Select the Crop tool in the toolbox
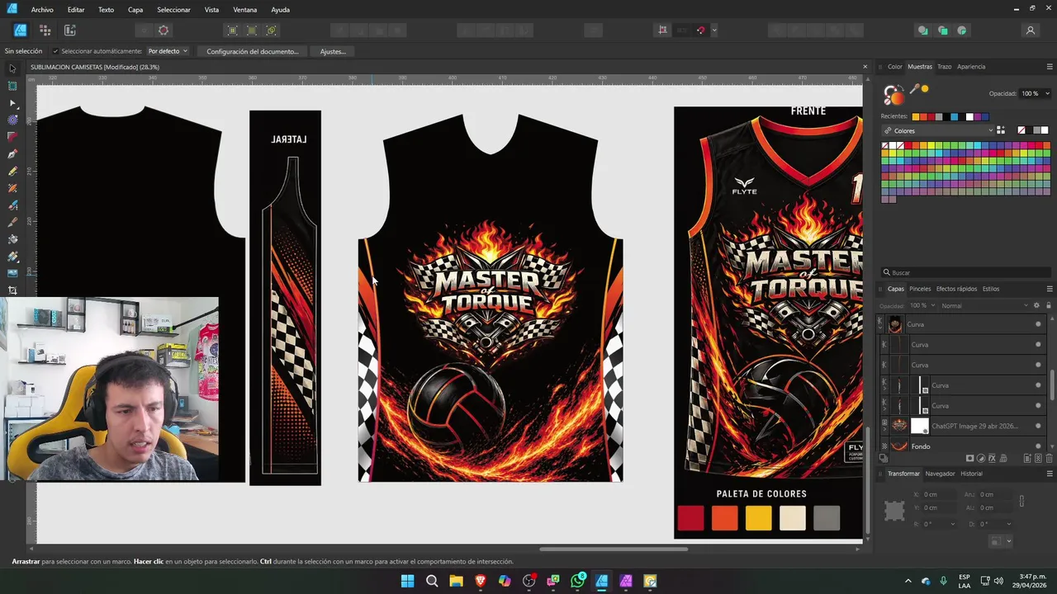This screenshot has height=594, width=1057. [12, 290]
